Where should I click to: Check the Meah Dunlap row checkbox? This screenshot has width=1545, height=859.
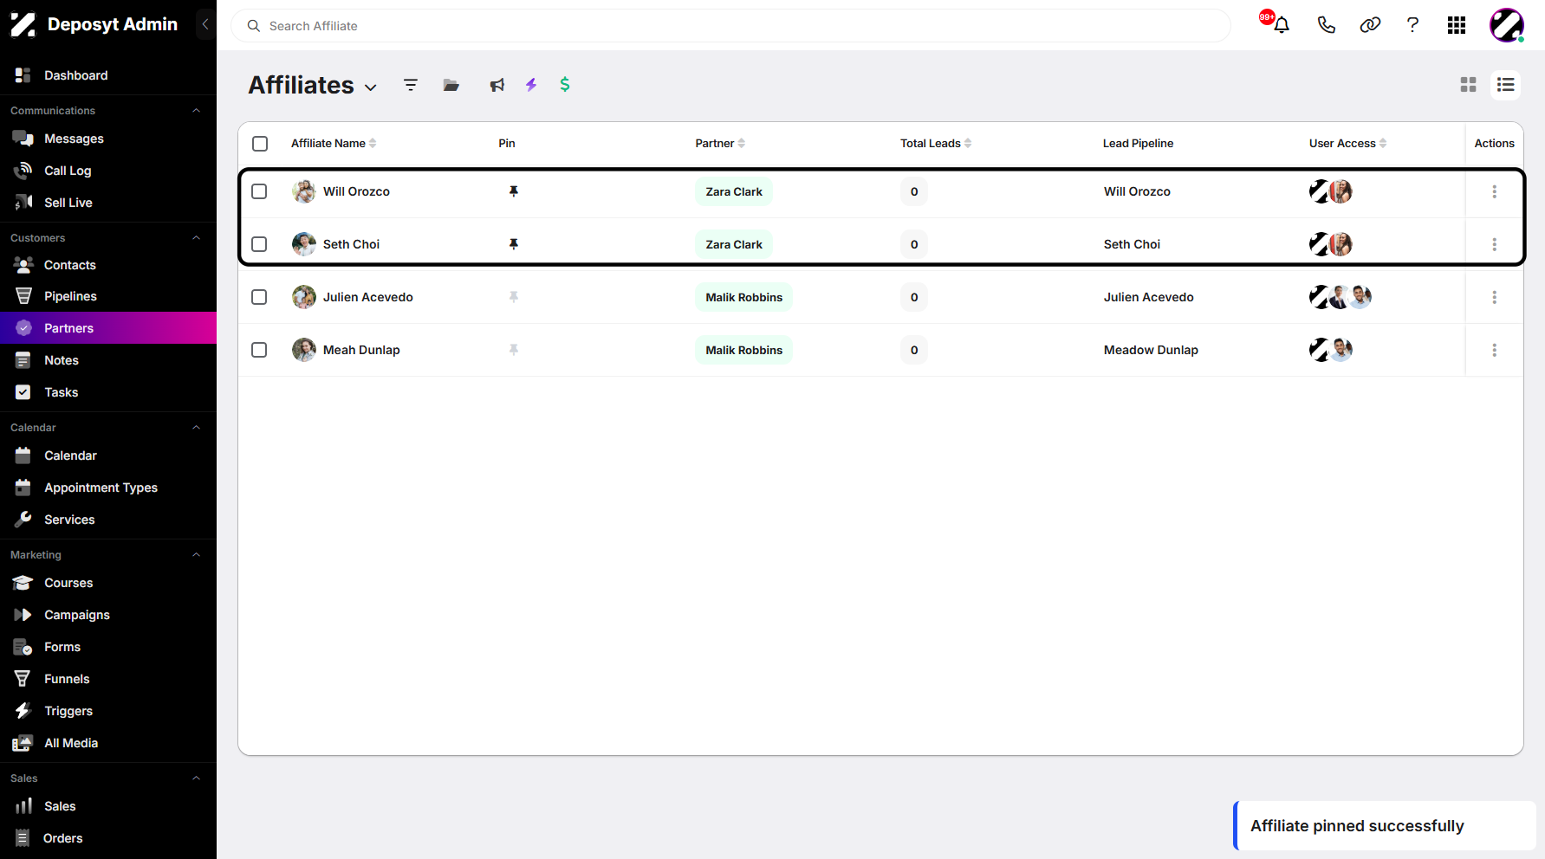(x=259, y=350)
